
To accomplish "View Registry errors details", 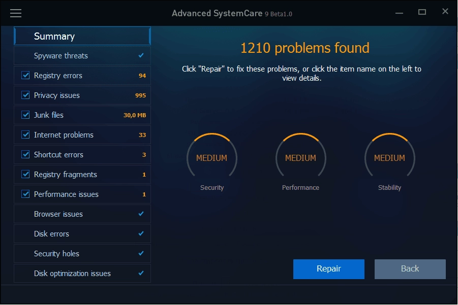I will 82,76.
